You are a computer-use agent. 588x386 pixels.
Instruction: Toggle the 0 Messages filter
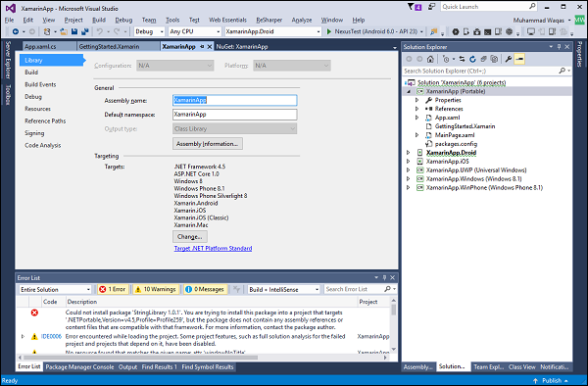pyautogui.click(x=205, y=289)
